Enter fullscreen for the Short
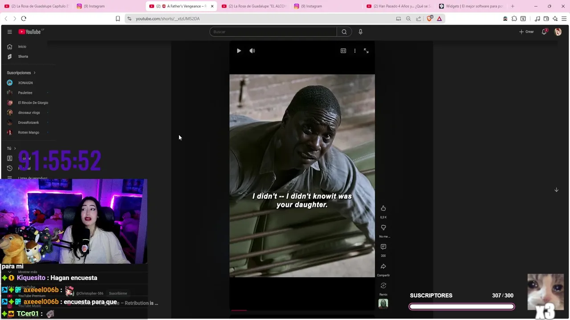Image resolution: width=570 pixels, height=320 pixels. click(x=366, y=51)
